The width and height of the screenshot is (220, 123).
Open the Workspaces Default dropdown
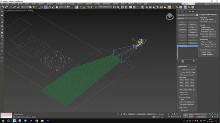tap(211, 4)
